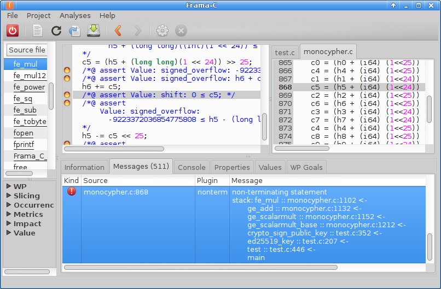
Task: Sort messages by Kind column header
Action: point(72,181)
